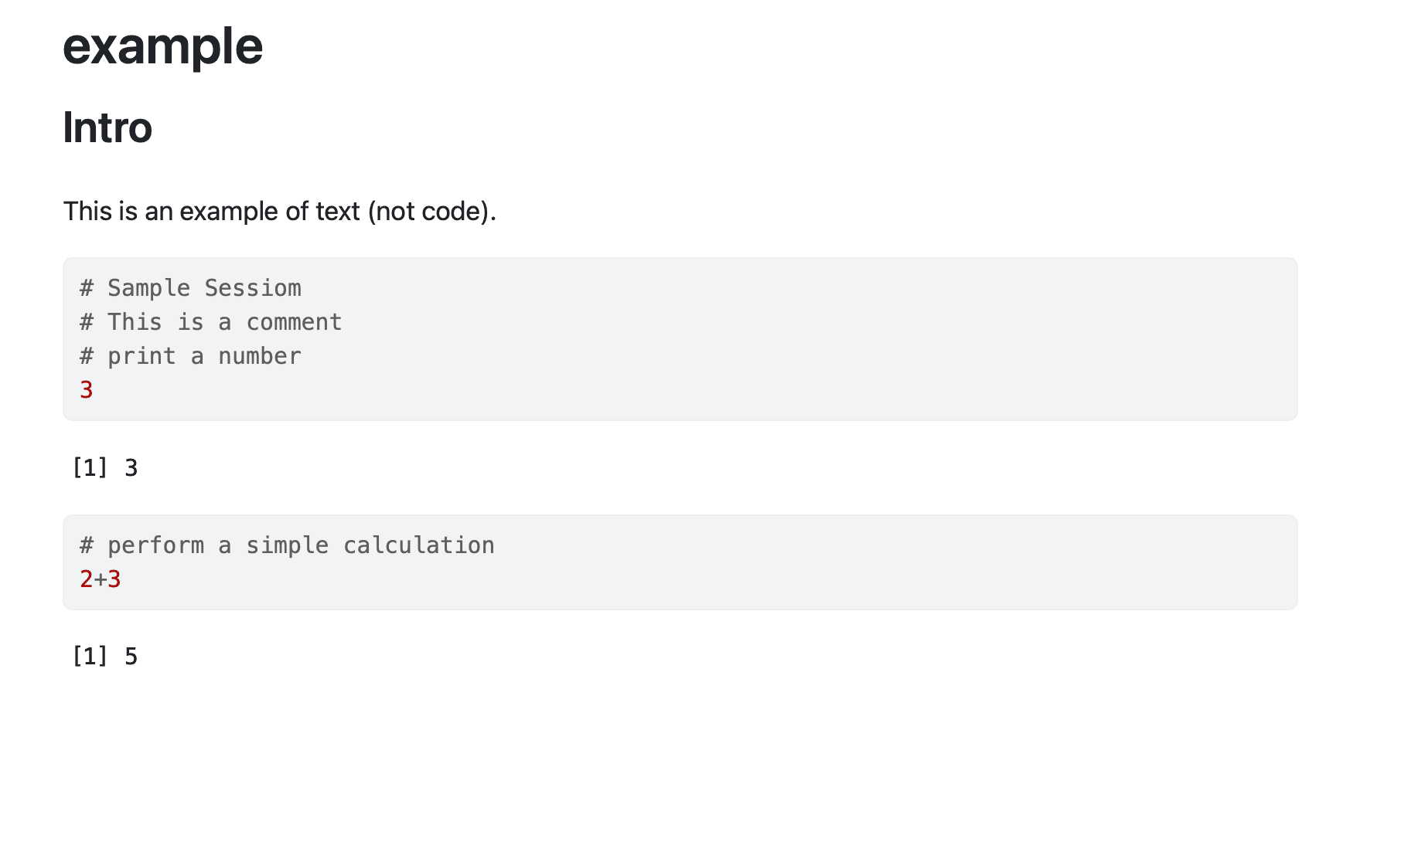Click the "Intro" section heading
This screenshot has width=1401, height=859.
pos(107,127)
